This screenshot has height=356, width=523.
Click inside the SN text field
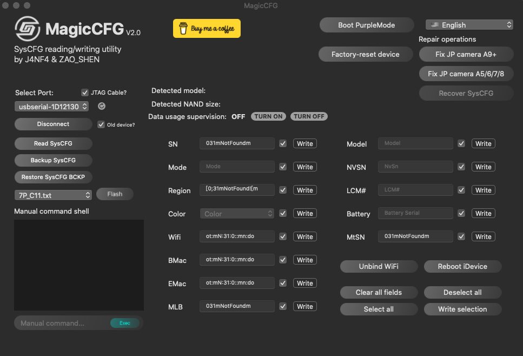tap(237, 143)
